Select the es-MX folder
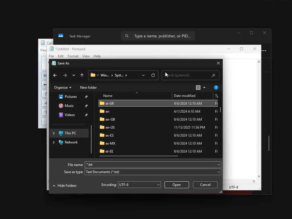The image size is (292, 219). (x=158, y=143)
